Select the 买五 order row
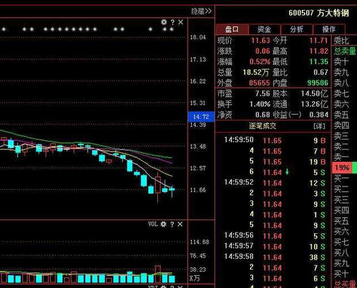The height and width of the screenshot is (288, 357). coord(341,221)
